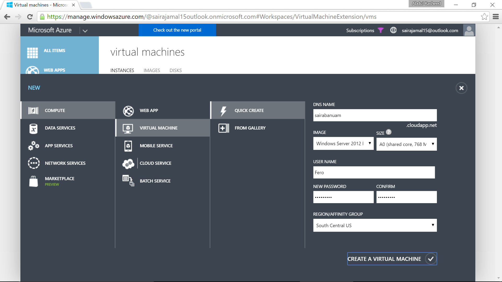Open the Web Apps sidebar icon
Image resolution: width=502 pixels, height=282 pixels.
tap(32, 70)
